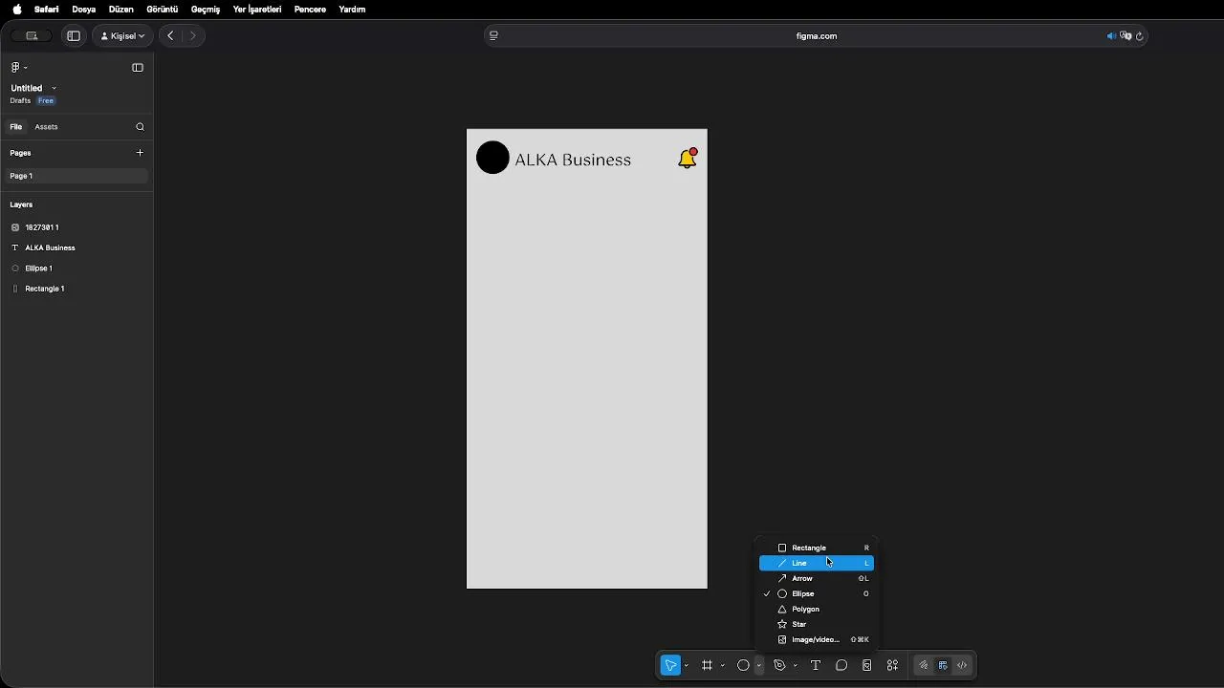Reload the page with refresh icon
Screen dimensions: 1224x688
1140,35
